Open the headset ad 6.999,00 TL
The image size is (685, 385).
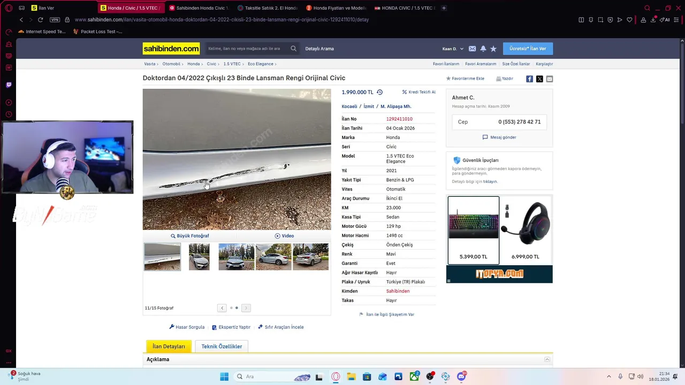click(525, 230)
